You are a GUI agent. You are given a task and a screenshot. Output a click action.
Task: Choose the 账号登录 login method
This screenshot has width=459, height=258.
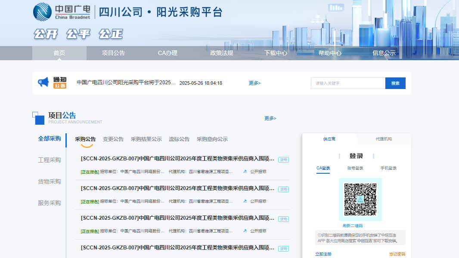pos(355,168)
